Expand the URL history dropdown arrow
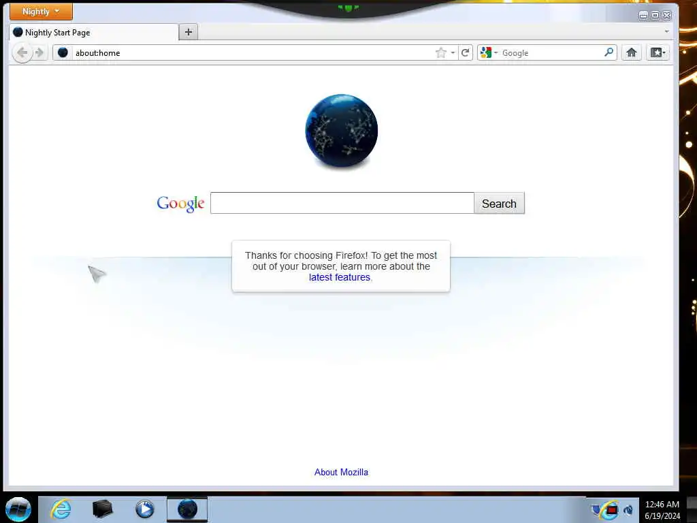 pyautogui.click(x=453, y=53)
